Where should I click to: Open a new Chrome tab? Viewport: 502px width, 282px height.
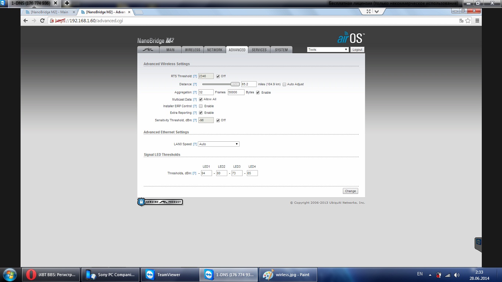(x=139, y=12)
